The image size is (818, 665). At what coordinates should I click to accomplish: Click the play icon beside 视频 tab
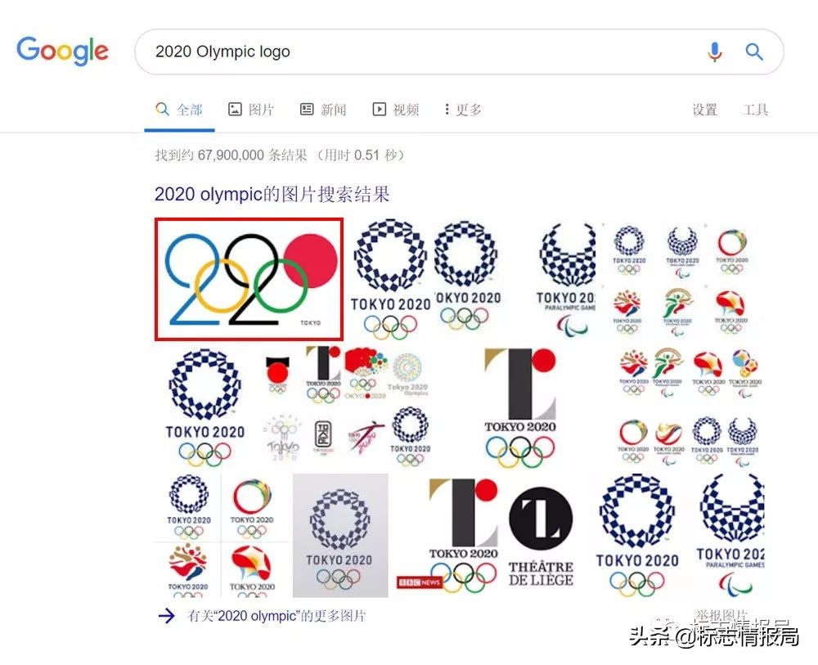pyautogui.click(x=380, y=109)
